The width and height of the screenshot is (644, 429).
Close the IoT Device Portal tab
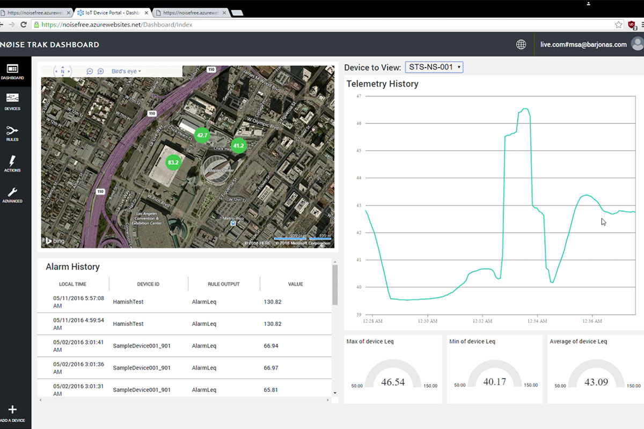[147, 12]
